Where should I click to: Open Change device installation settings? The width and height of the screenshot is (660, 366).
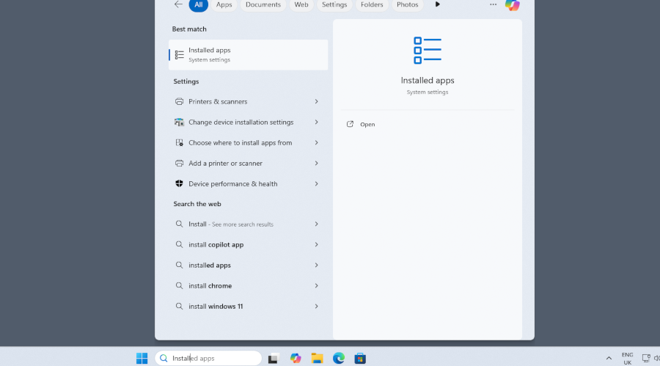click(249, 122)
